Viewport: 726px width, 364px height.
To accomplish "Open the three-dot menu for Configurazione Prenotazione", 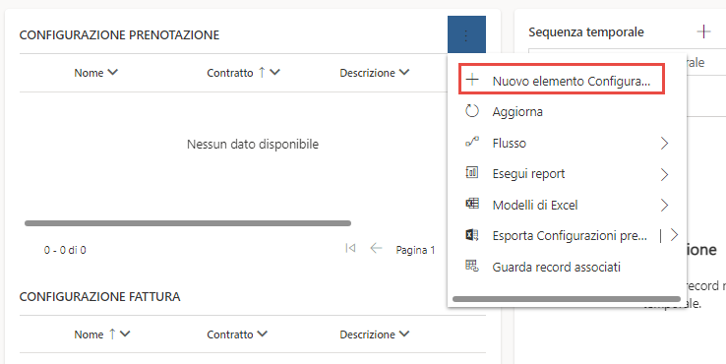I will tap(466, 35).
